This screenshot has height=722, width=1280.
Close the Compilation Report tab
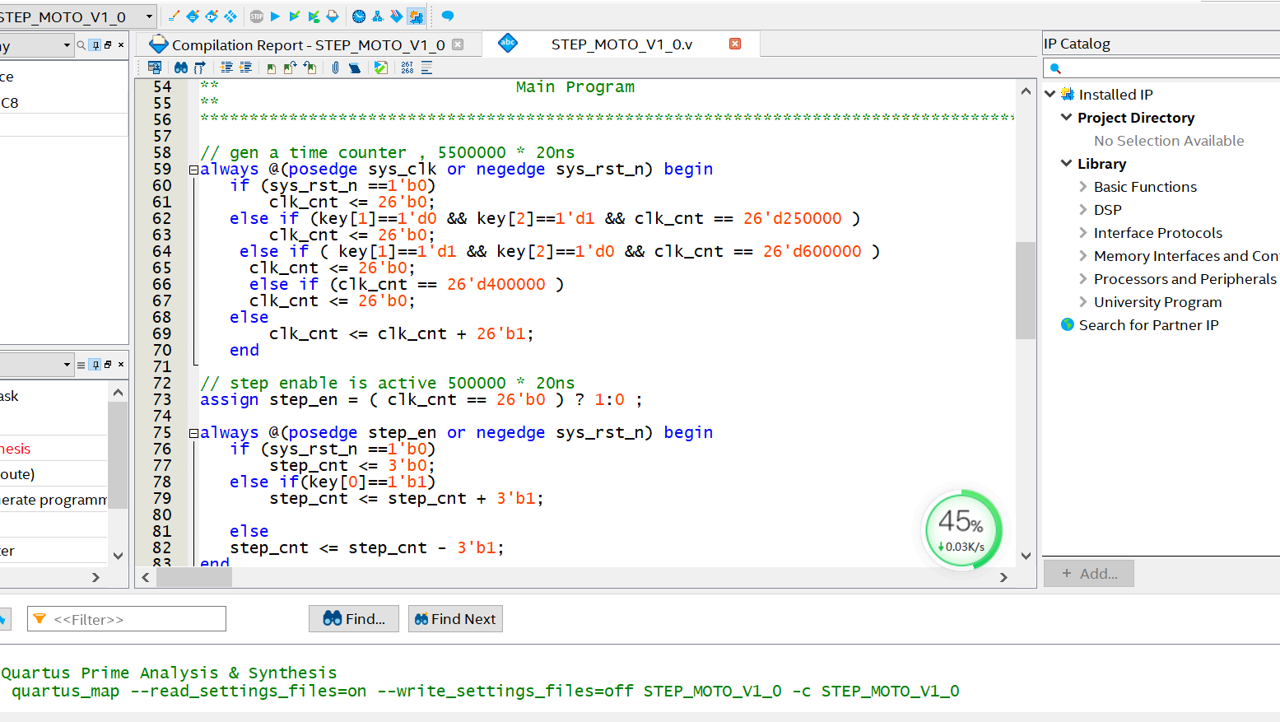point(458,44)
